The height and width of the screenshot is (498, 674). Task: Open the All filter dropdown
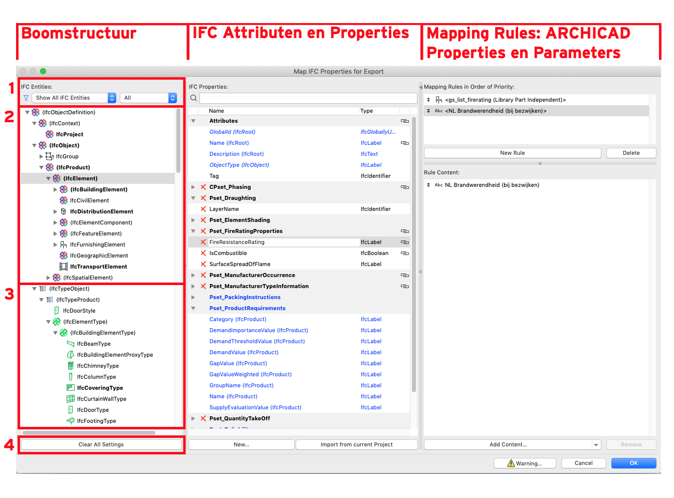point(148,98)
